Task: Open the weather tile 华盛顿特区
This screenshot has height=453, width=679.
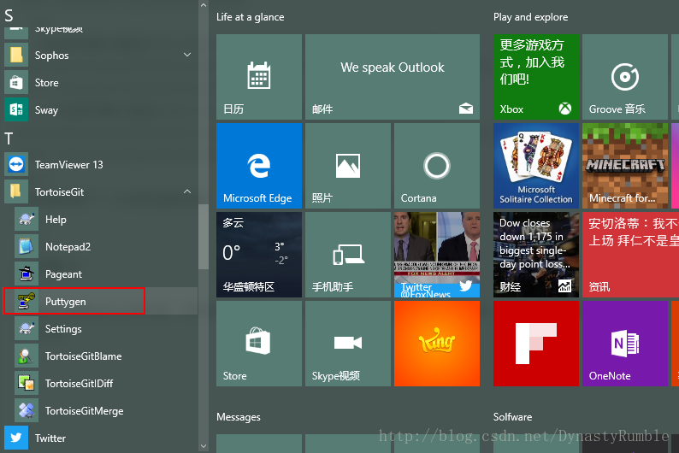Action: pos(259,255)
